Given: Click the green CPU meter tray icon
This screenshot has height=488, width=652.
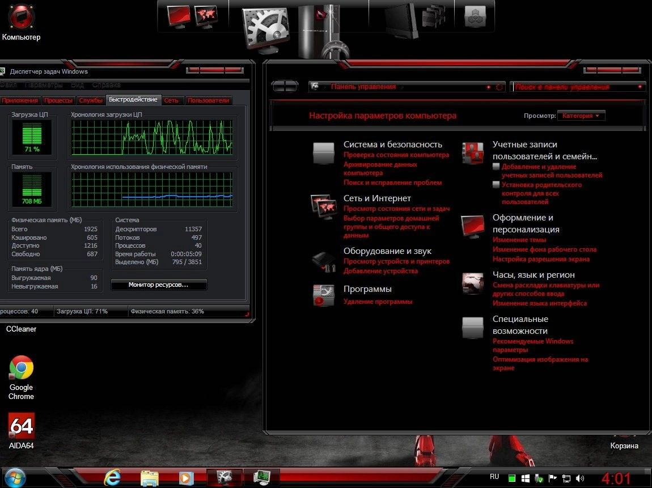Looking at the screenshot, I should click(513, 478).
